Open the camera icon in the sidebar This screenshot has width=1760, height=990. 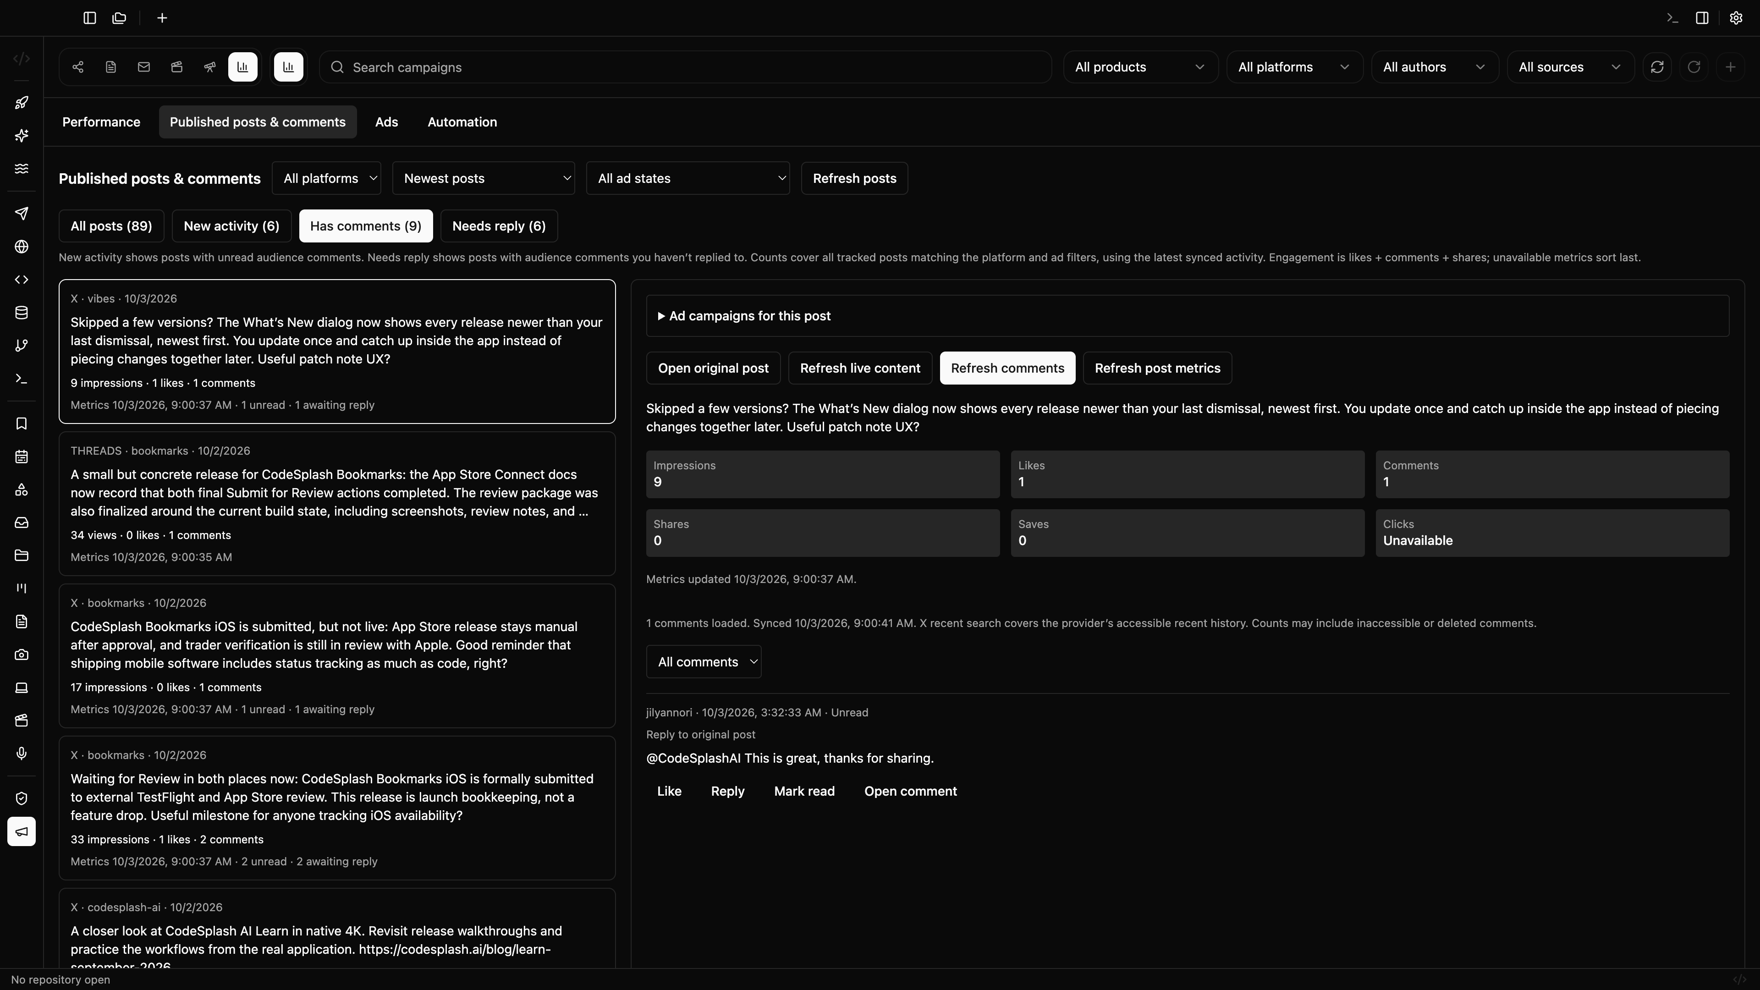pos(21,654)
